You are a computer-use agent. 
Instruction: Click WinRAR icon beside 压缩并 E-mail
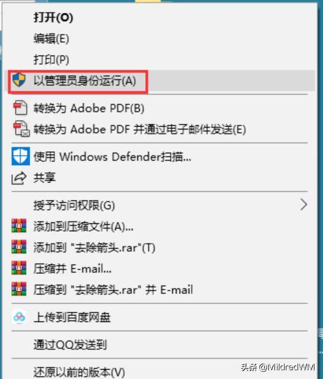(19, 268)
